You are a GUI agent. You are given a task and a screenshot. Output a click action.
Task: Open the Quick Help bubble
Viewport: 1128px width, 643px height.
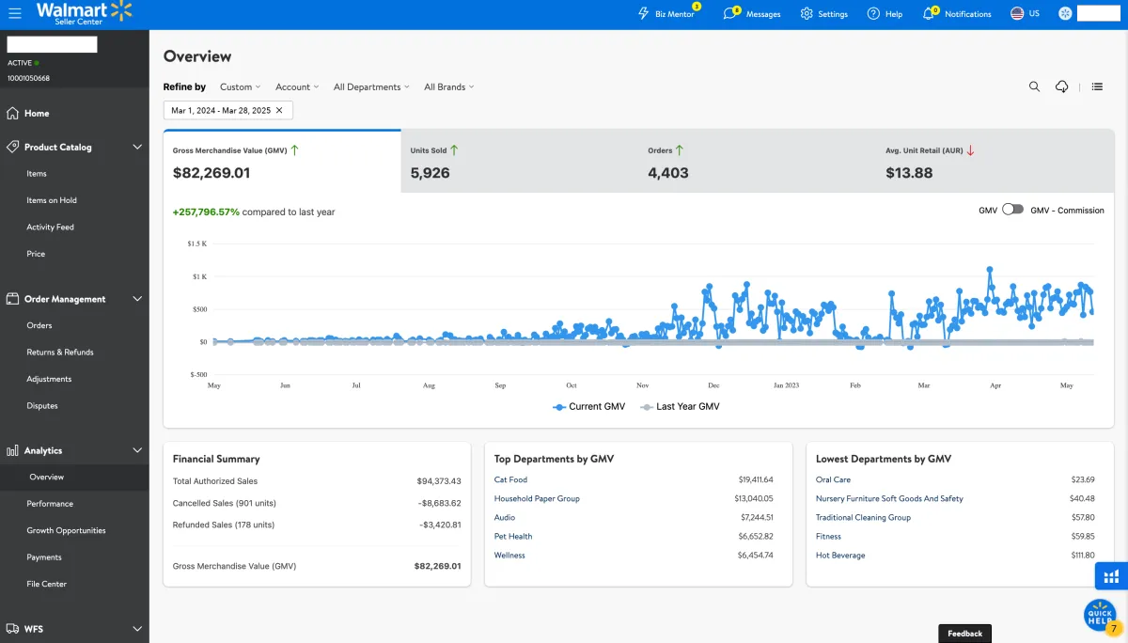(x=1100, y=615)
